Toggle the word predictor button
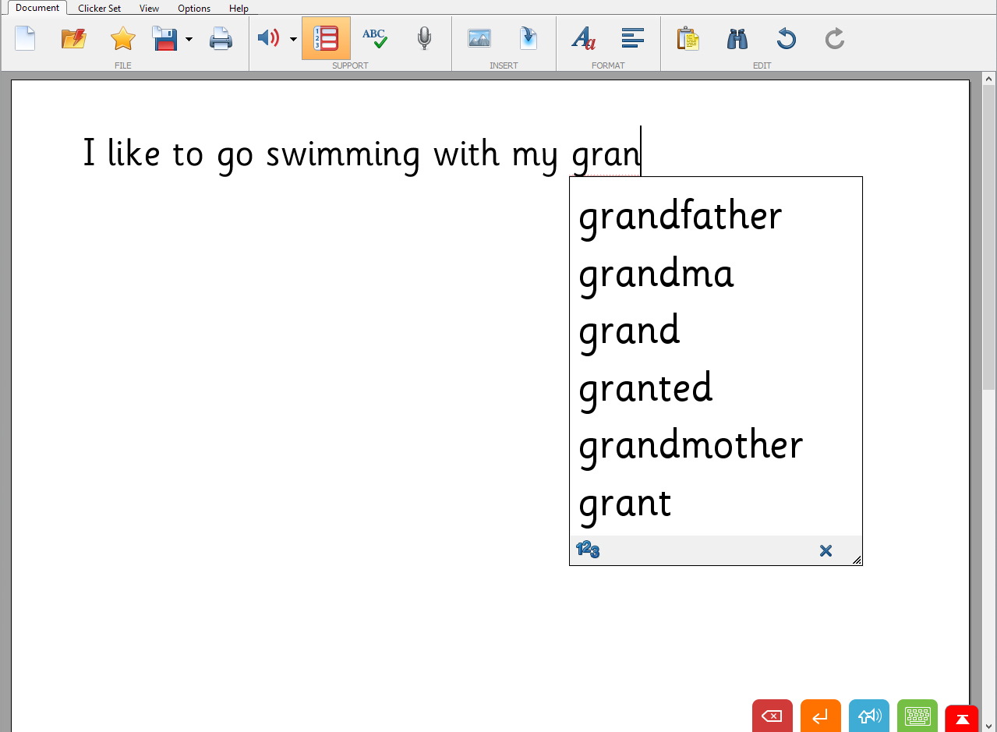Viewport: 997px width, 732px height. tap(326, 38)
